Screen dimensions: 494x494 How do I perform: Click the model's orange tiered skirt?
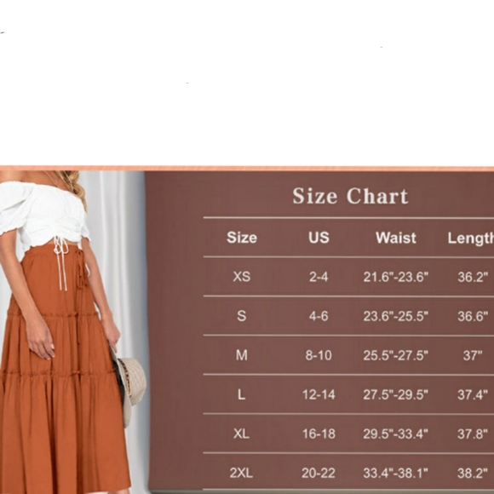(x=60, y=378)
